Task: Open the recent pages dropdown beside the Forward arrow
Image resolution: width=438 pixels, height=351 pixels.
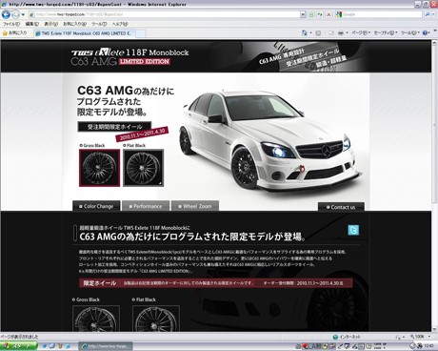Action: coord(23,14)
